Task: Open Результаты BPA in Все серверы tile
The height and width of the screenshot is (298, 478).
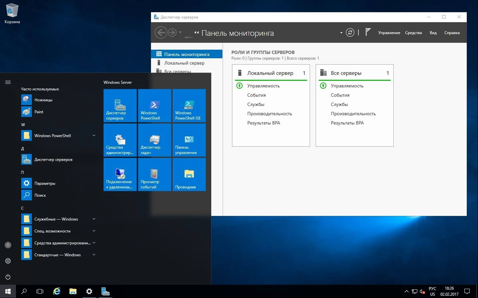Action: point(347,123)
